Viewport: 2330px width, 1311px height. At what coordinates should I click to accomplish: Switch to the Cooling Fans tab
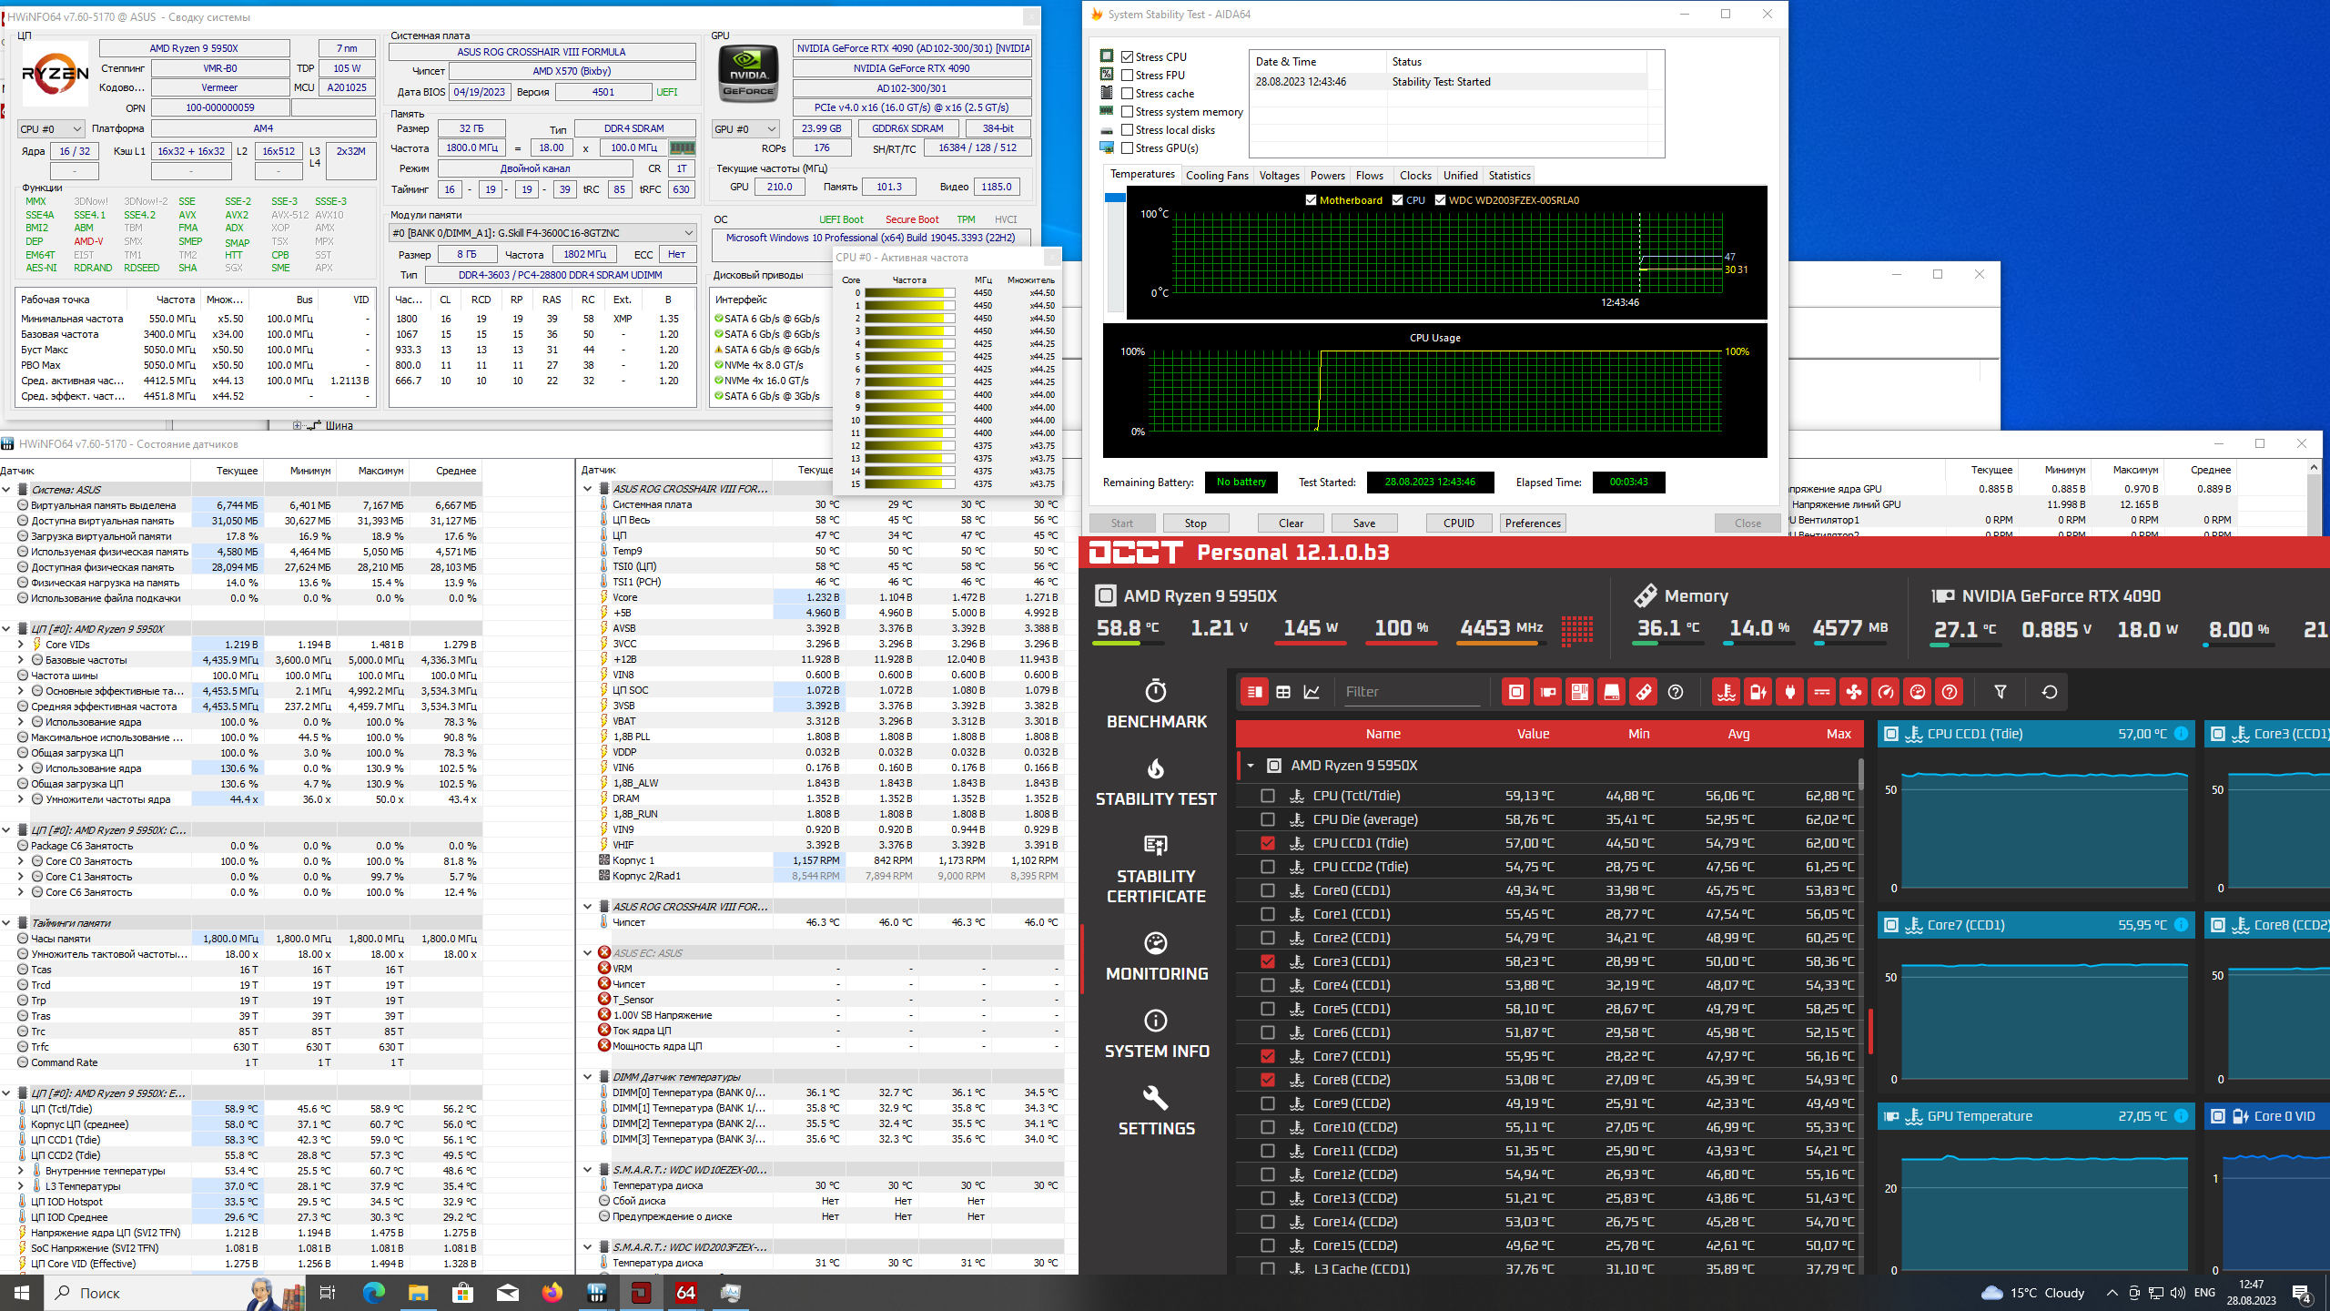point(1217,176)
